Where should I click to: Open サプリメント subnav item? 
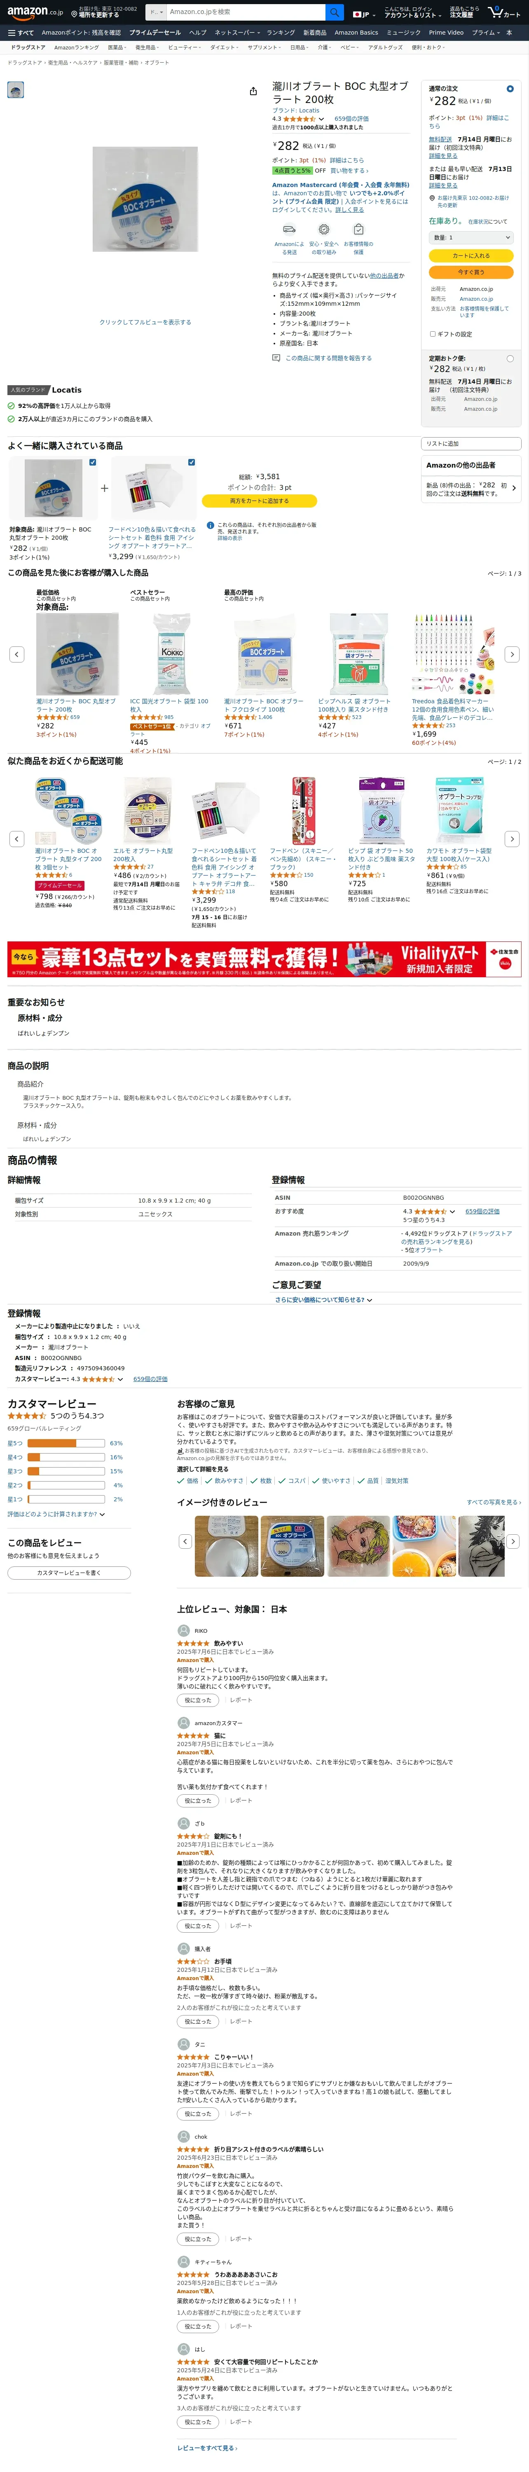click(x=263, y=47)
